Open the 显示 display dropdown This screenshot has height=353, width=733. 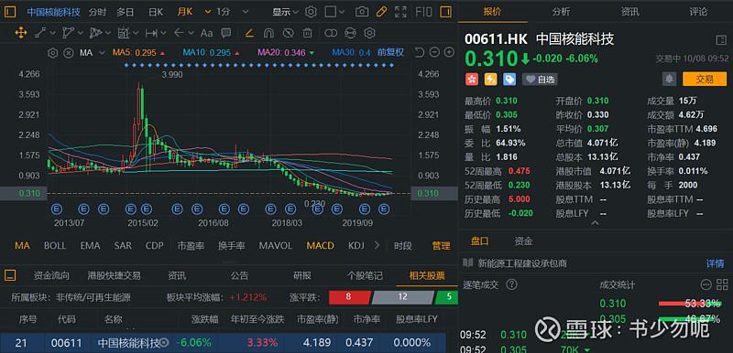point(286,12)
